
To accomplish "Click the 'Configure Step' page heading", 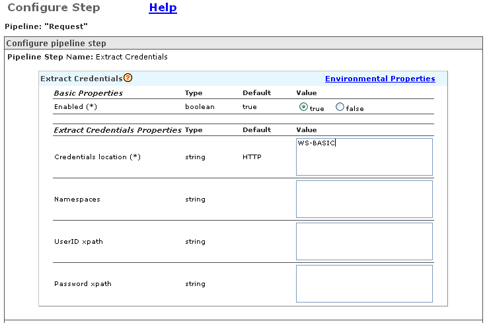I will pyautogui.click(x=54, y=7).
